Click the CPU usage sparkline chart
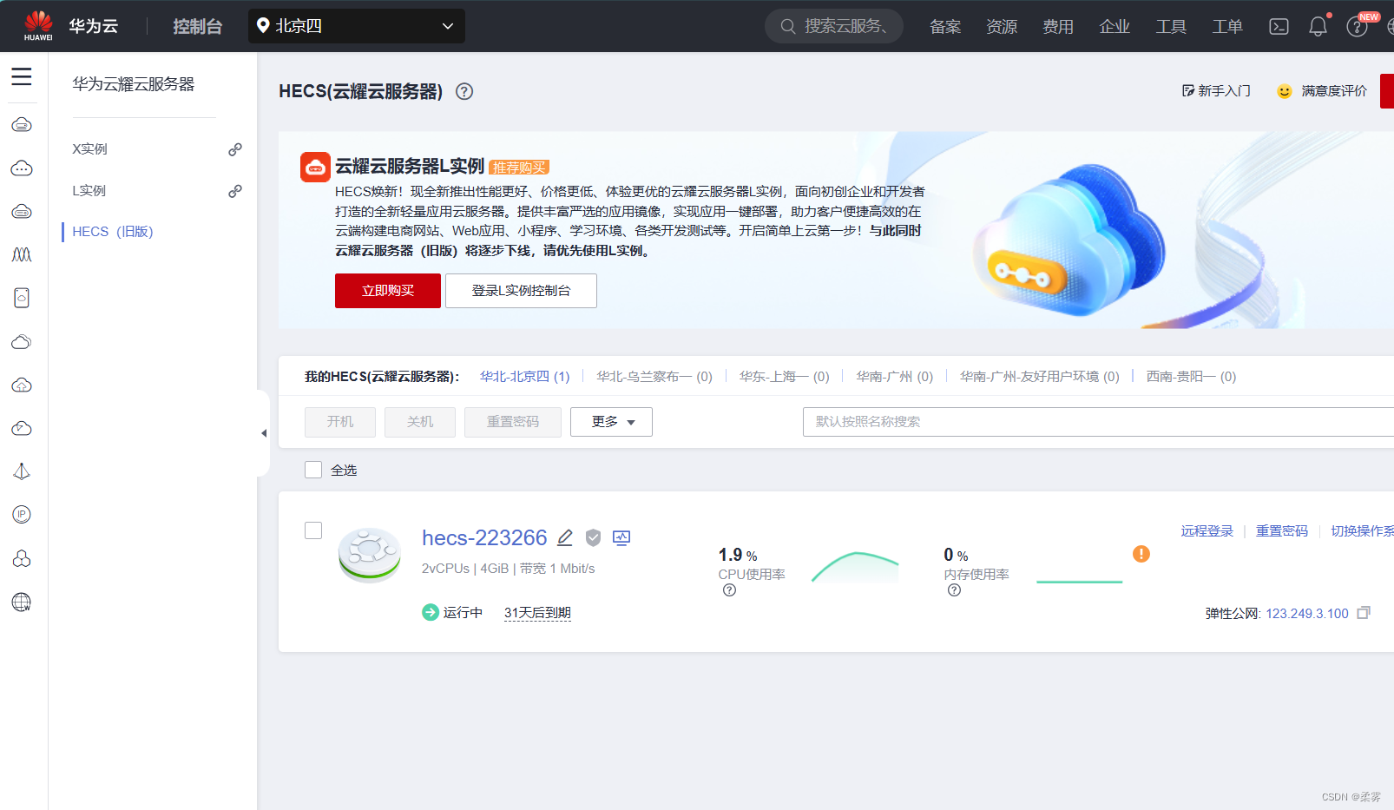 coord(855,567)
